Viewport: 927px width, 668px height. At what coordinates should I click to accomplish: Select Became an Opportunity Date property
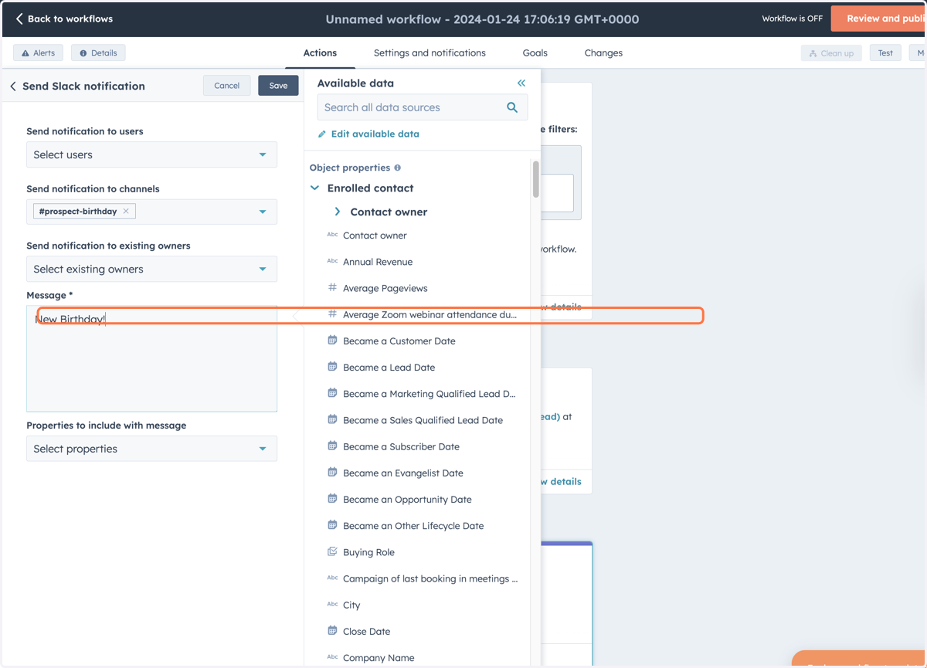[x=407, y=500]
